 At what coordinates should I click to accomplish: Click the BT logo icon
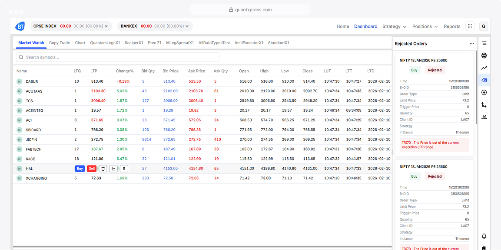pyautogui.click(x=20, y=26)
